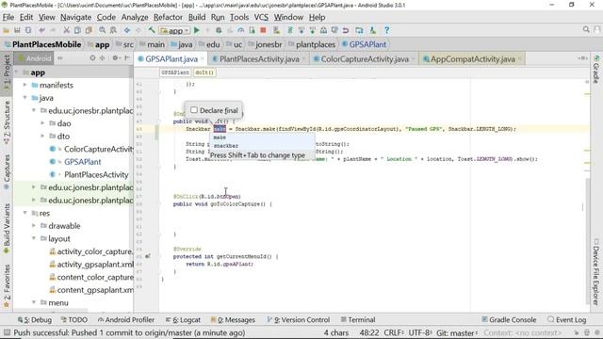Click the Synchronize toolbar icon
The height and width of the screenshot is (339, 603).
(x=28, y=30)
